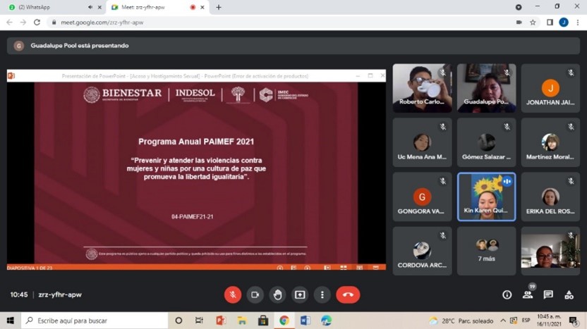Open the Chrome side panel icon
This screenshot has height=329, width=587.
(x=550, y=23)
